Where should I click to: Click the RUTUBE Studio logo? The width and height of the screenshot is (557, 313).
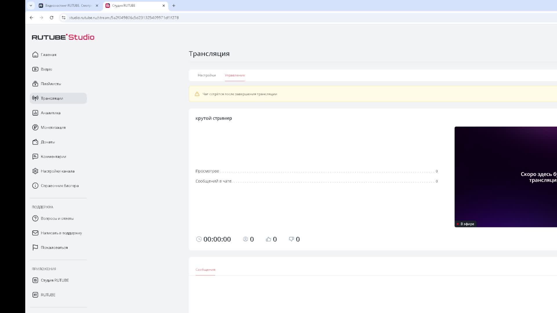click(x=63, y=37)
